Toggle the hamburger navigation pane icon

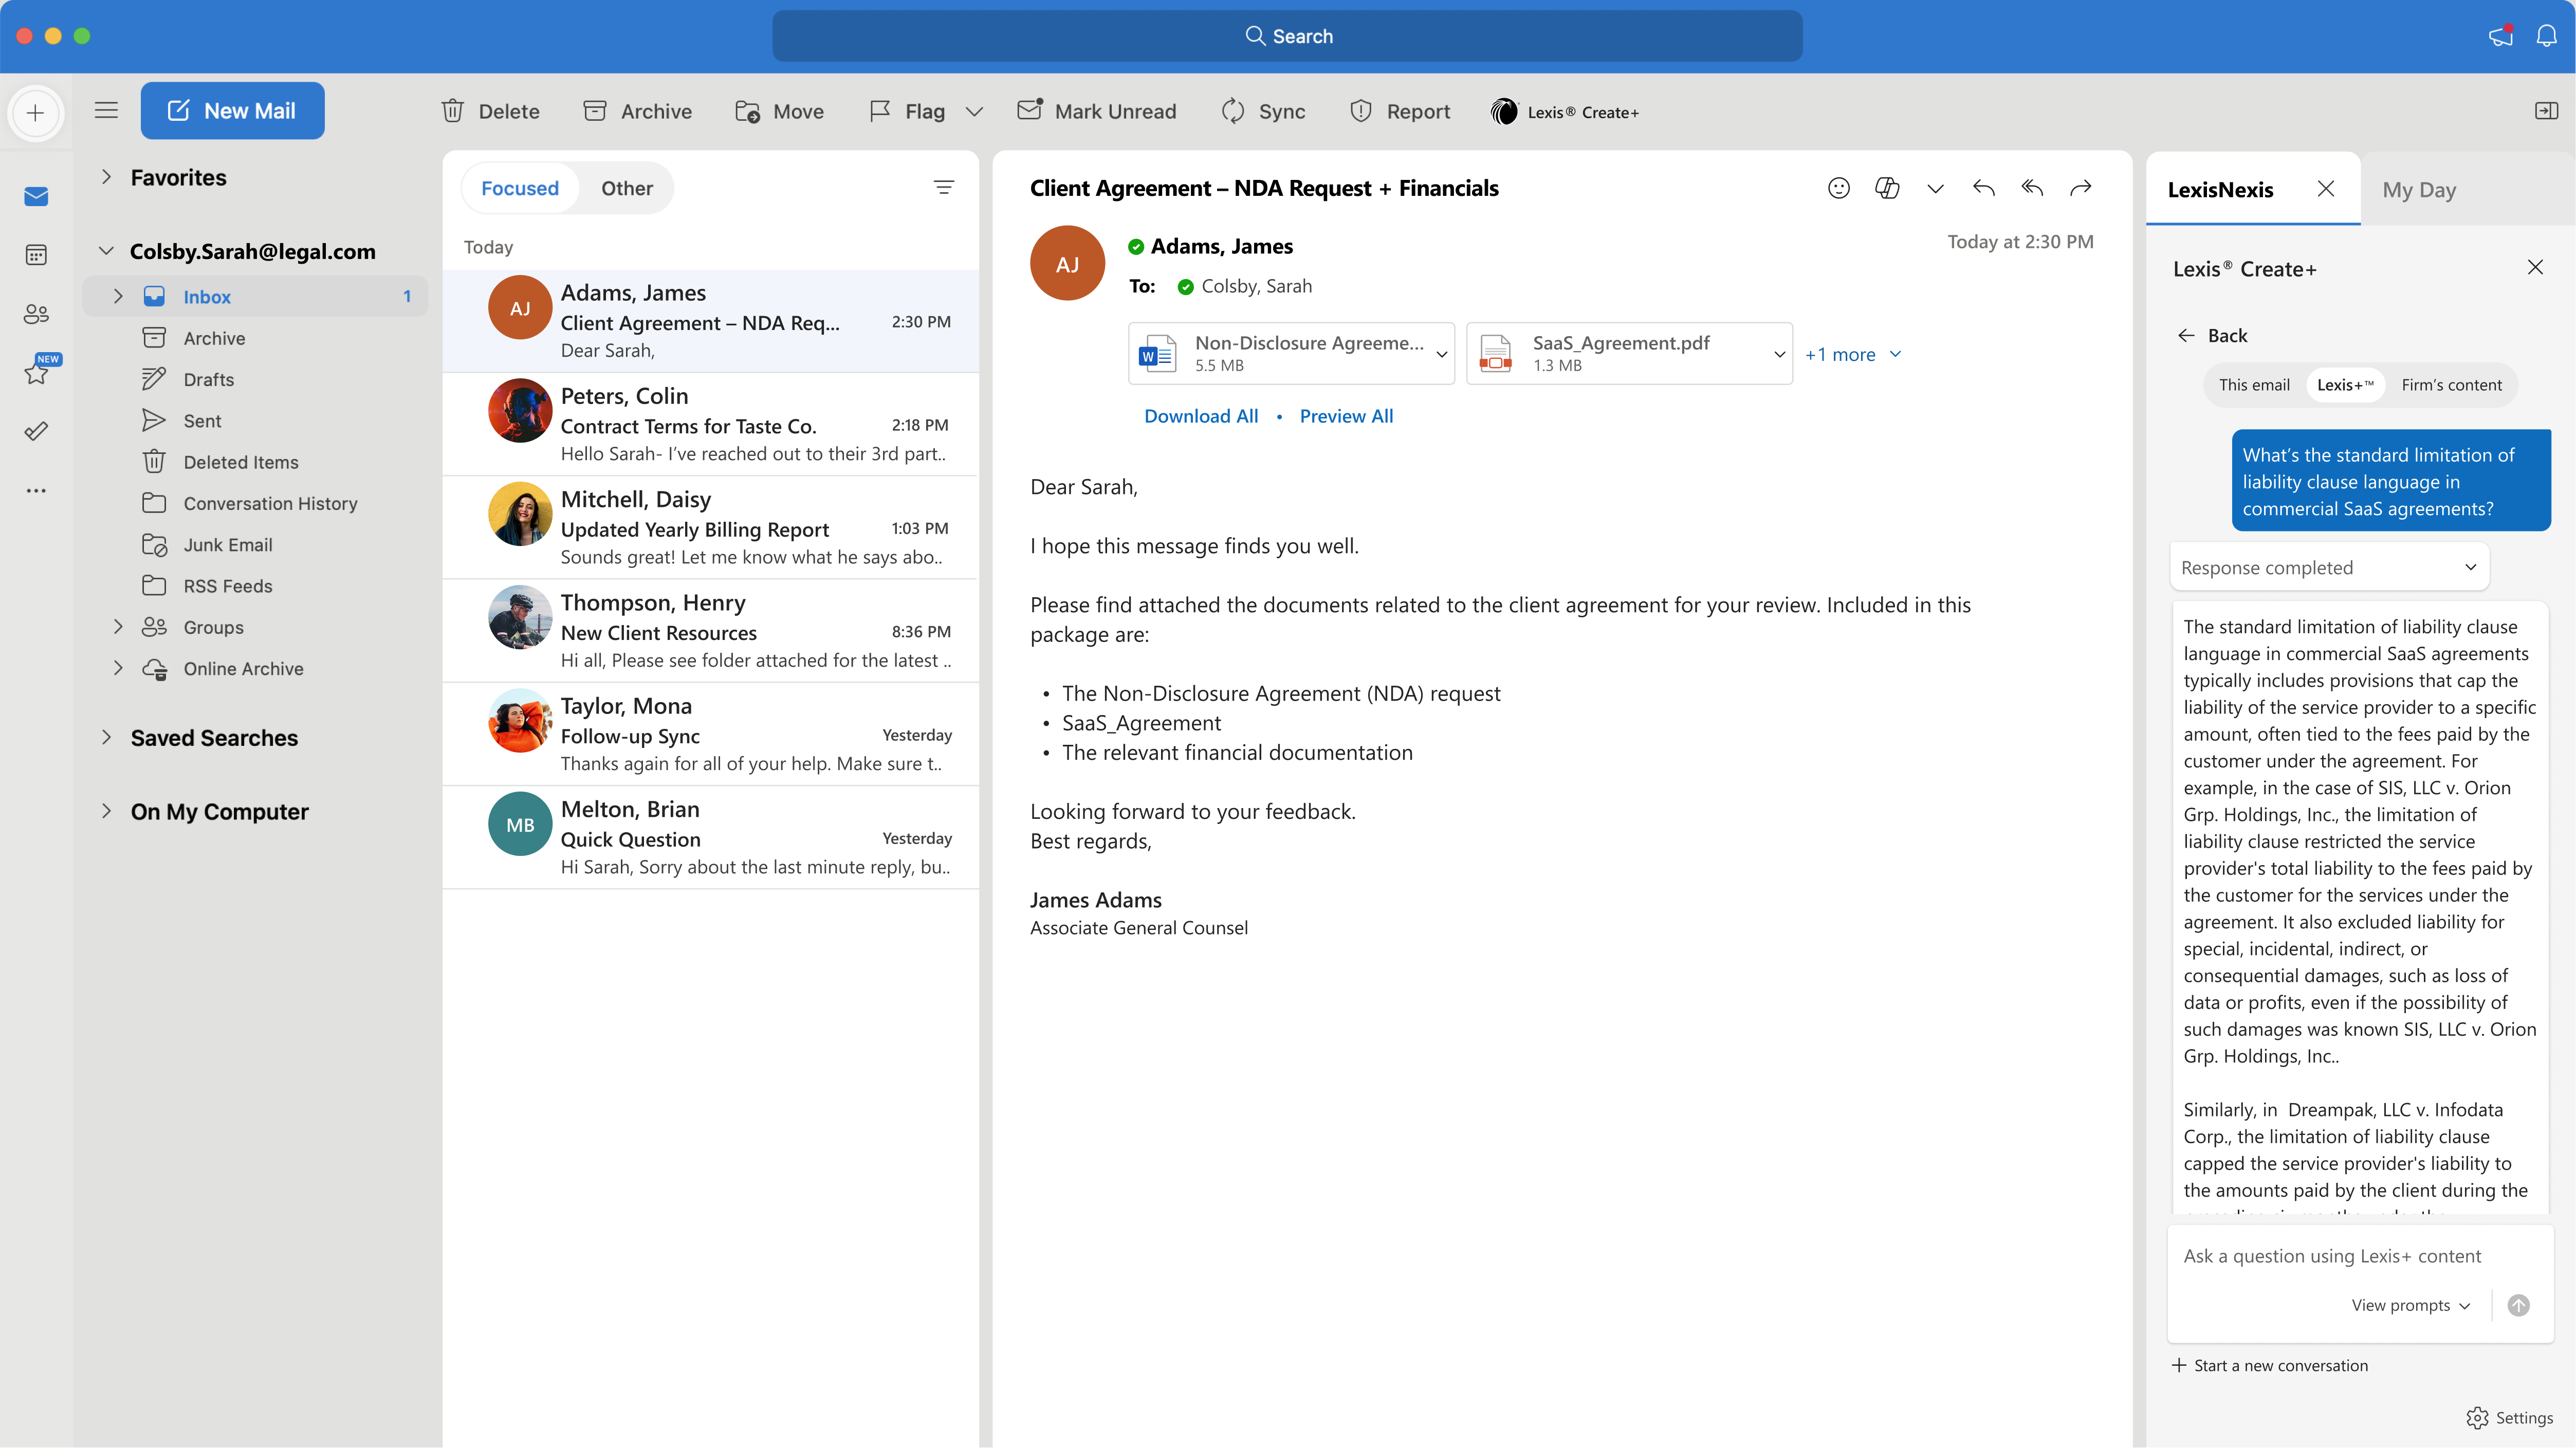click(x=106, y=110)
